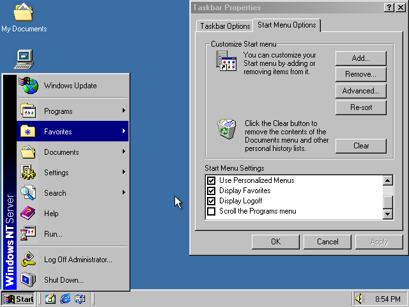The width and height of the screenshot is (409, 307).
Task: Expand the Search submenu arrow
Action: coord(124,193)
